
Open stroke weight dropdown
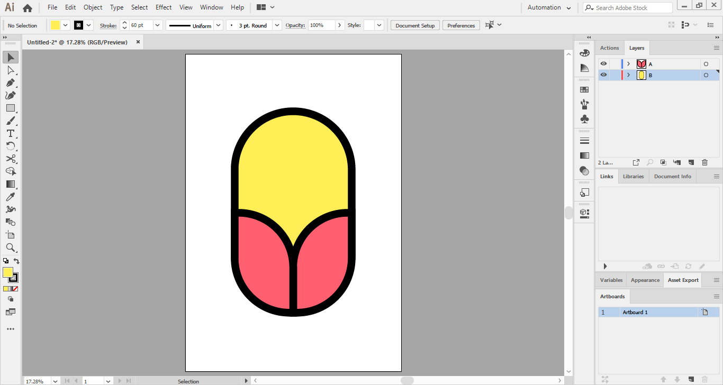(158, 25)
